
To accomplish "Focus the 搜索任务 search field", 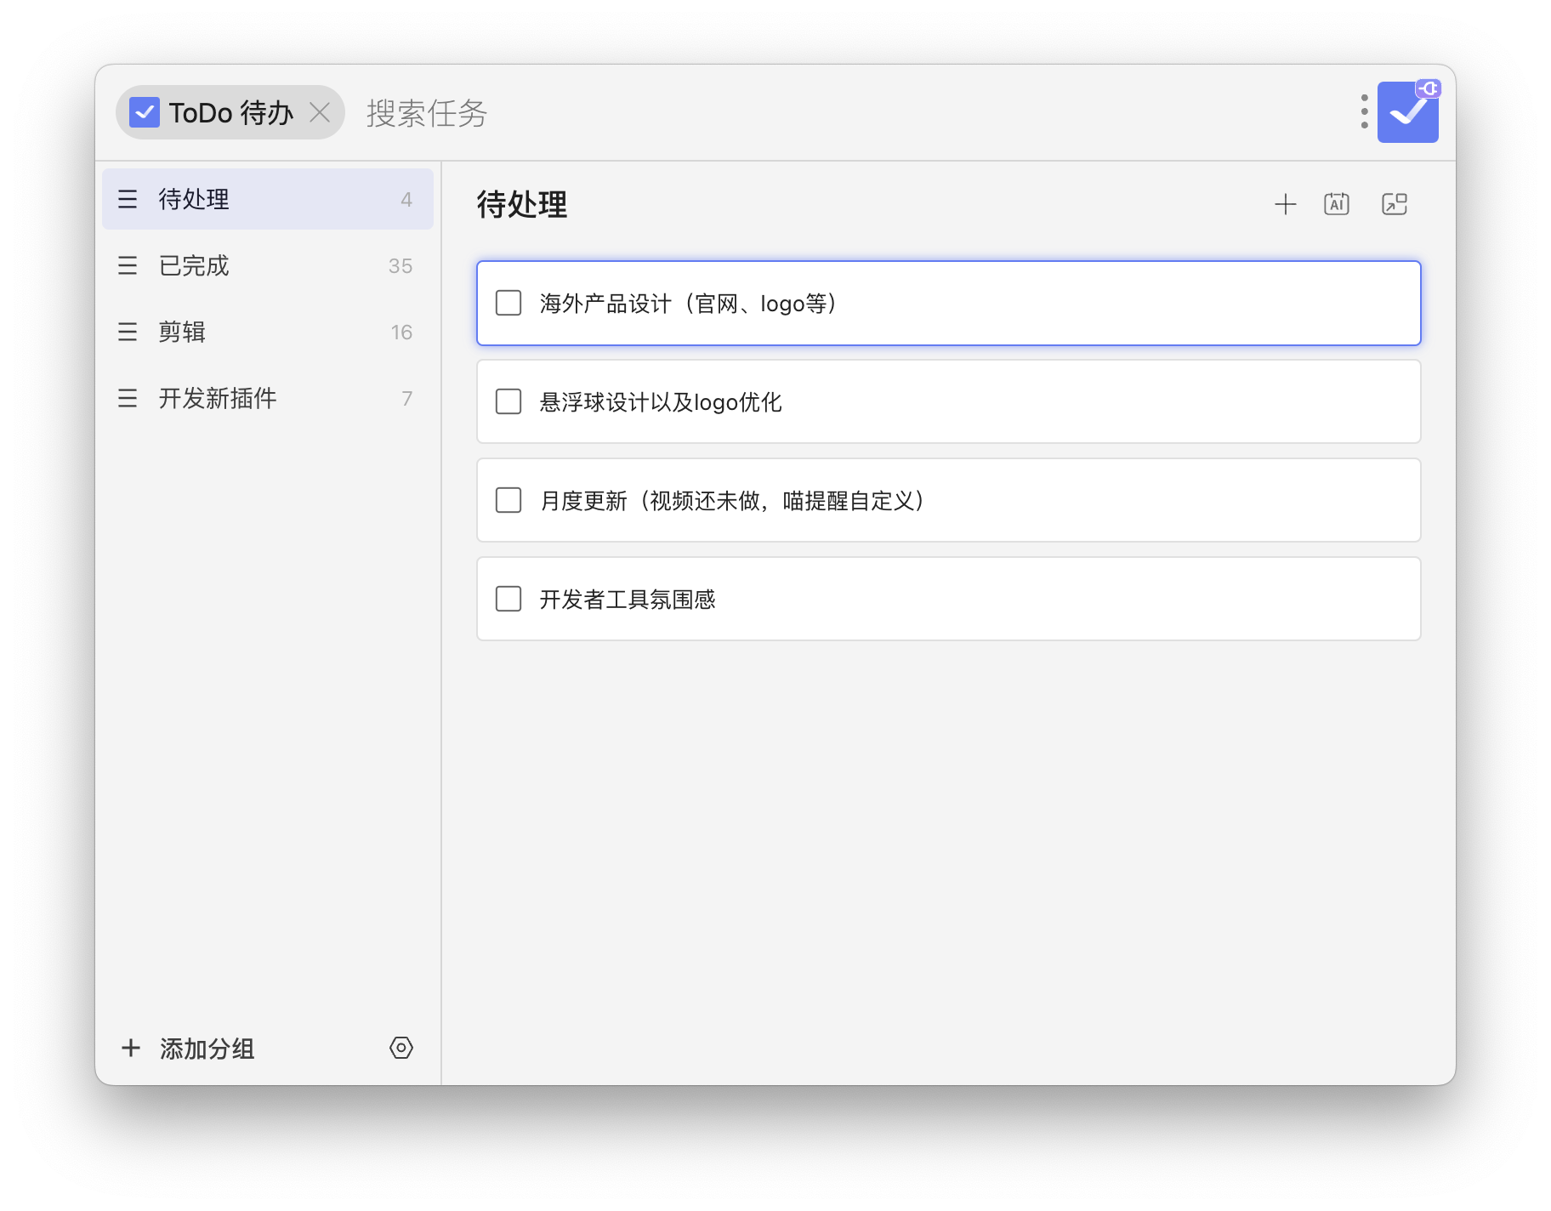I will point(850,112).
